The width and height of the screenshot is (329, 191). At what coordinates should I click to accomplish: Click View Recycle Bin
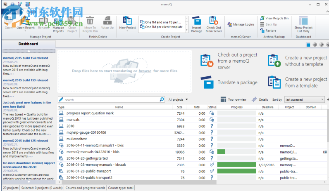(274, 18)
